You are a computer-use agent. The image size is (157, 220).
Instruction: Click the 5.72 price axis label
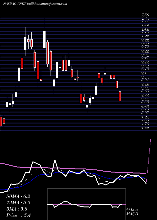click(145, 87)
